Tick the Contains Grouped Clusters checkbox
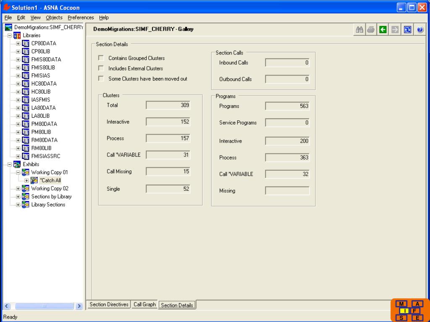This screenshot has height=322, width=430. 101,58
